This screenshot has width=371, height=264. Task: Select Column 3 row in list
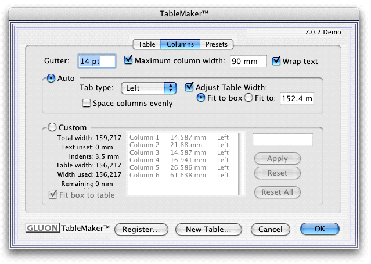click(183, 152)
